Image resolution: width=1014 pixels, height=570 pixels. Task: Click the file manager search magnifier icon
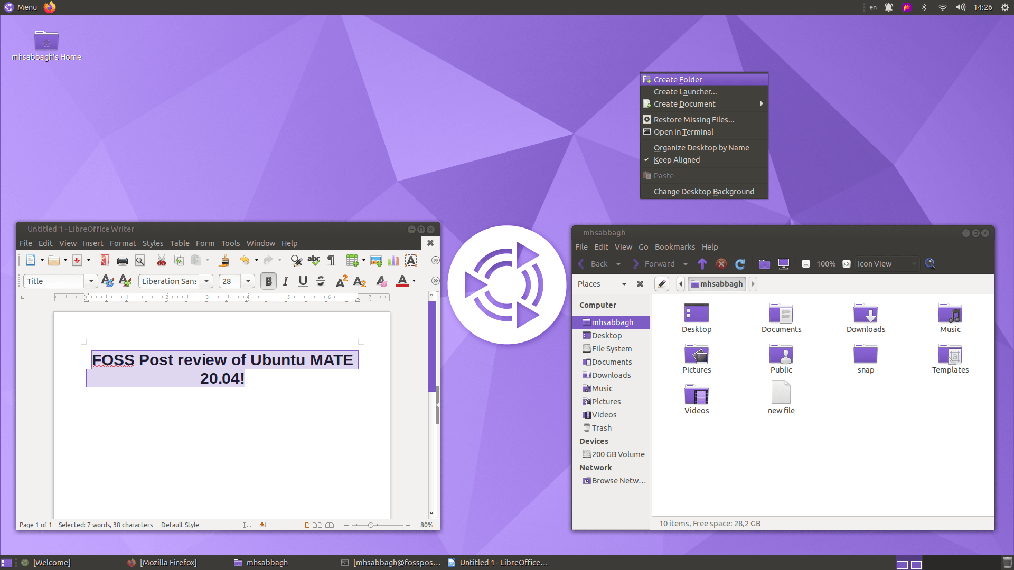[x=930, y=264]
